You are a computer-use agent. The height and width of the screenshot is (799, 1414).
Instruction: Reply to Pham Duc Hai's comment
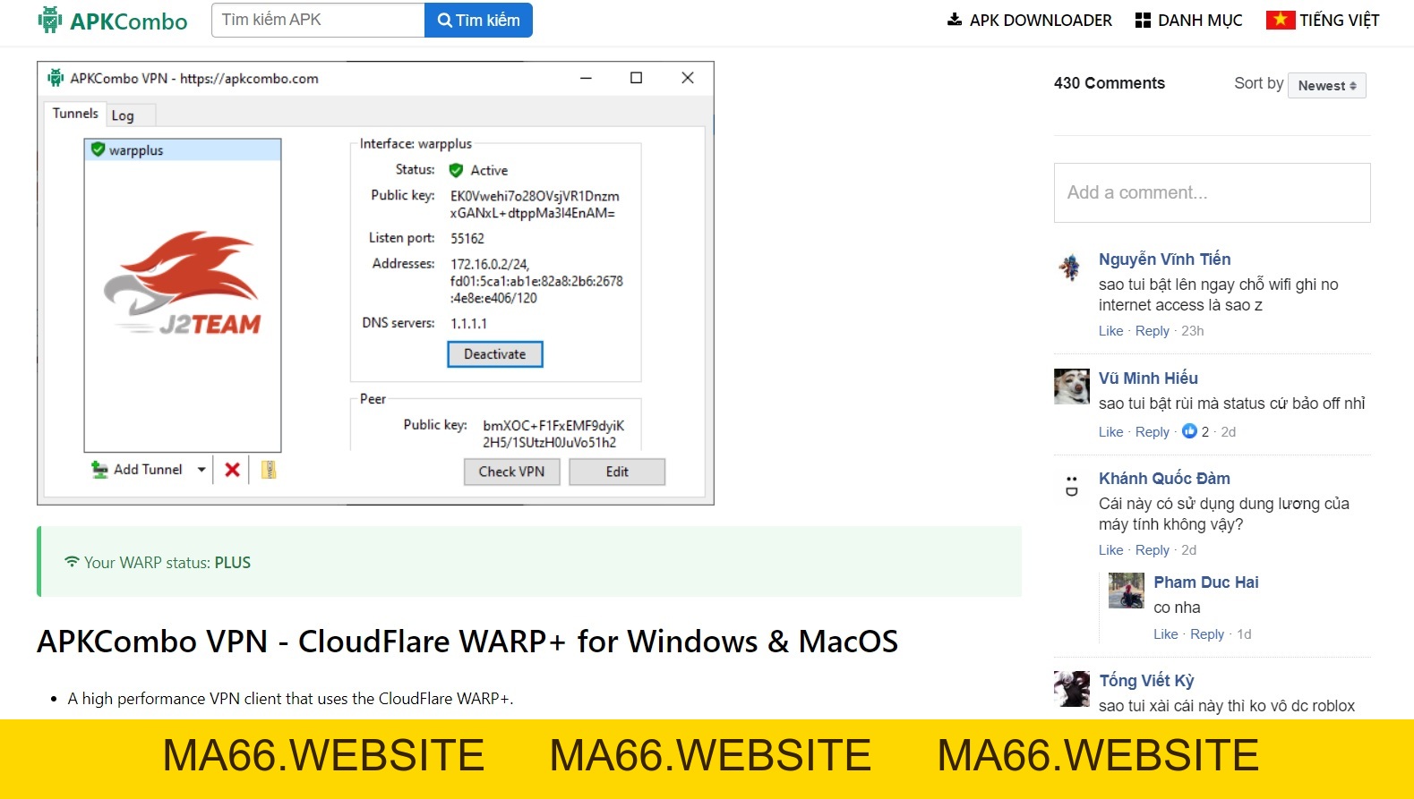1207,634
